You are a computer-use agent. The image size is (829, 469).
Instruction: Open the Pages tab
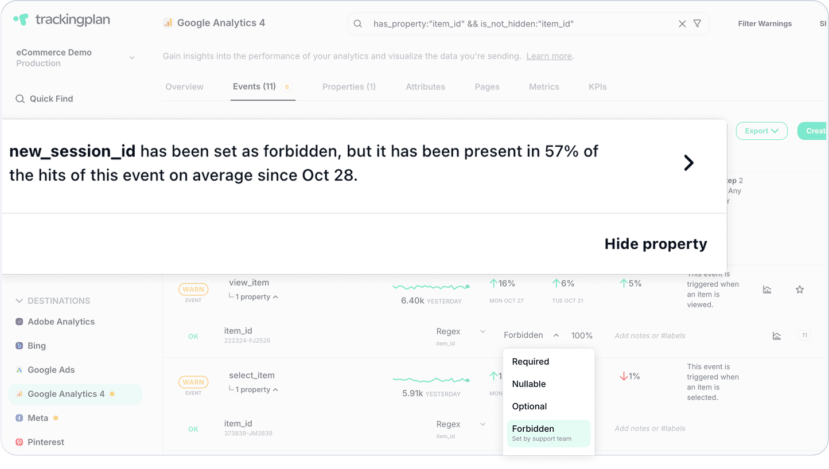click(x=487, y=87)
